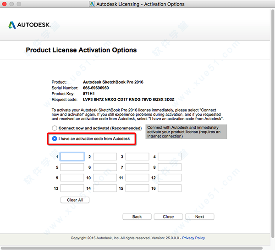This screenshot has height=250, width=275.
Task: Click activation code field 16
Action: (x=170, y=188)
